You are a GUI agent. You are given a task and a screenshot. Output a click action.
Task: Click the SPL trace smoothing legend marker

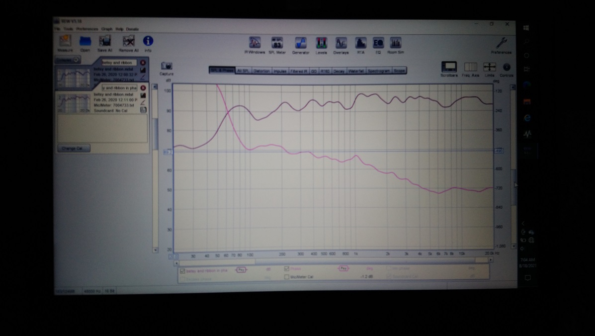pyautogui.click(x=242, y=269)
